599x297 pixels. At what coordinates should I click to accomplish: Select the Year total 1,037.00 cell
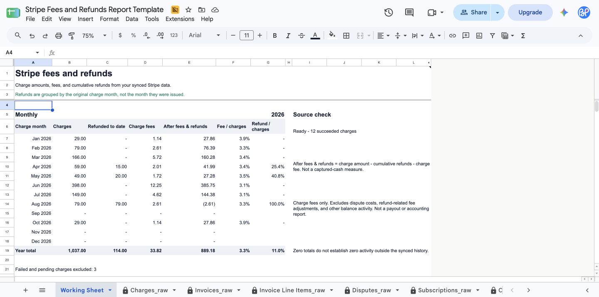(x=69, y=251)
